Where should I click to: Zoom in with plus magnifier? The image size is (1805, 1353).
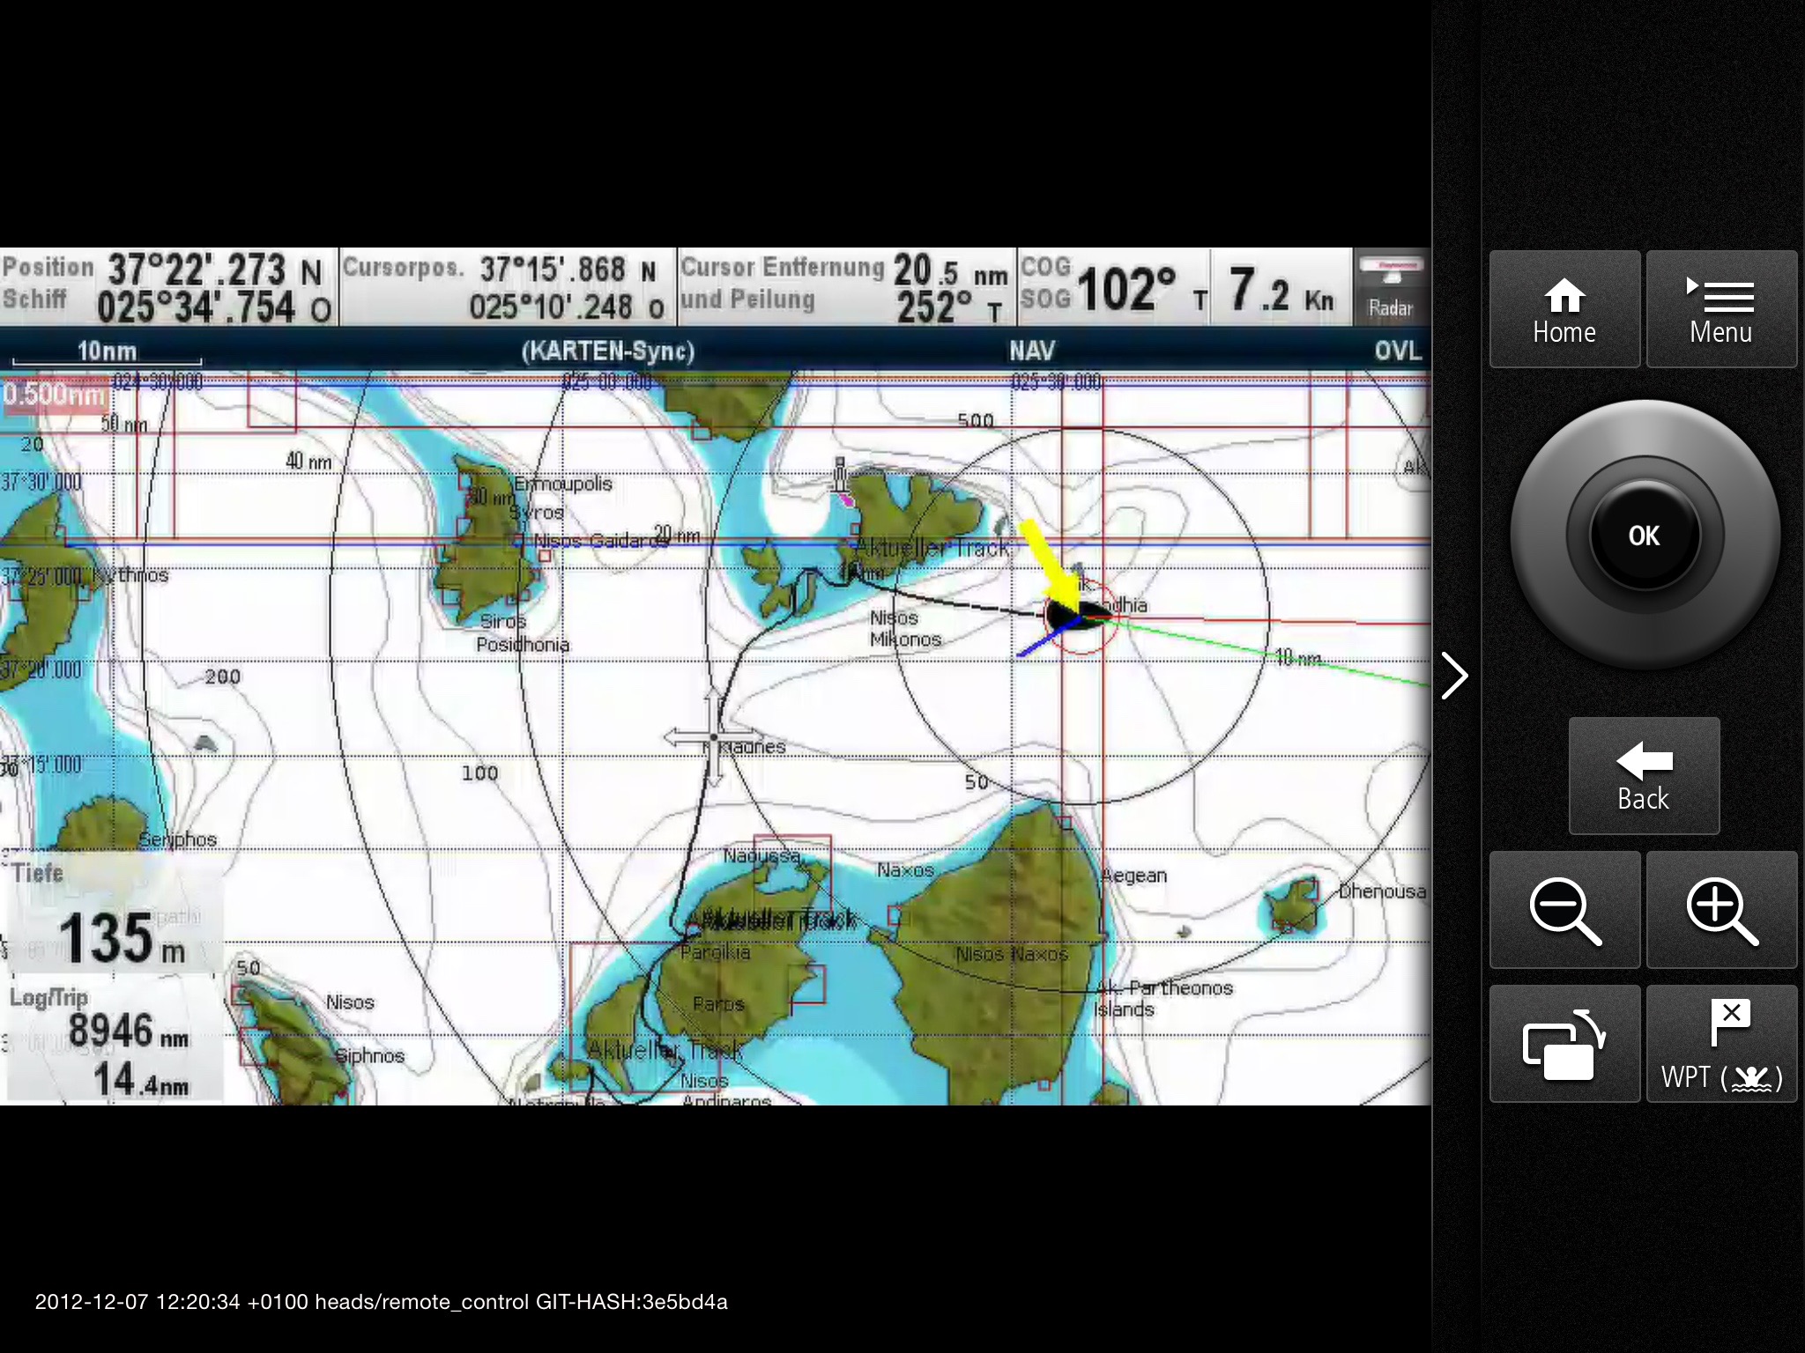[x=1721, y=909]
